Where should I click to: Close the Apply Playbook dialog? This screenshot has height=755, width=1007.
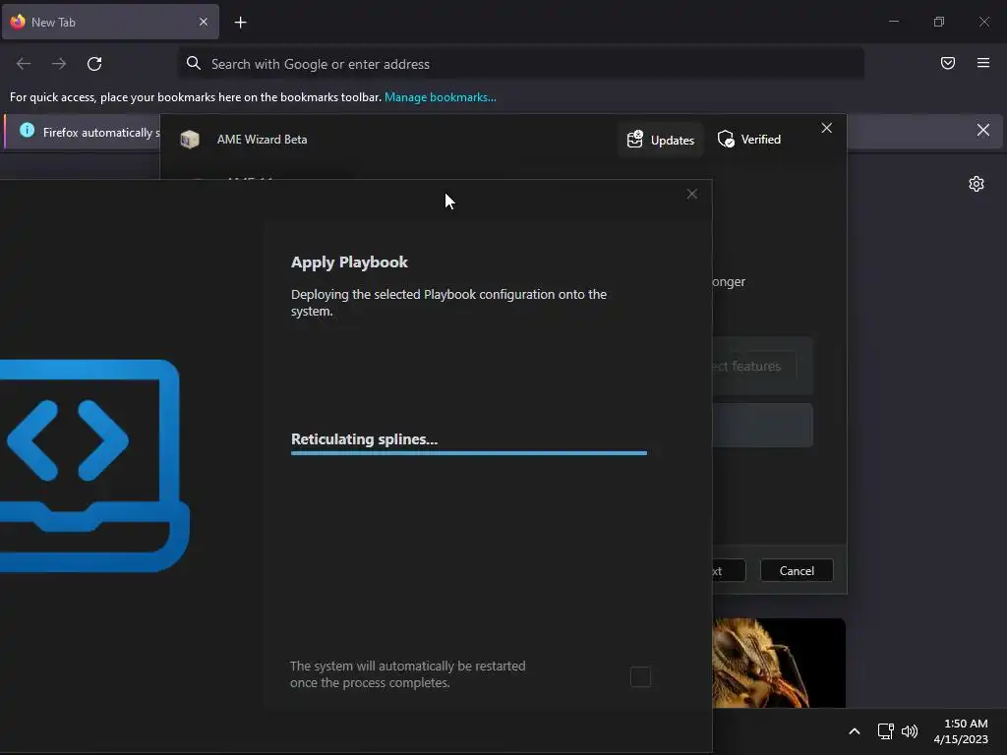click(x=691, y=194)
